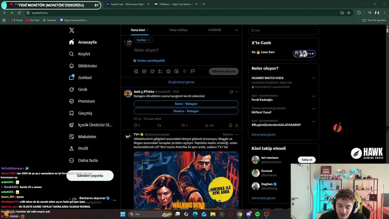Open Daha fazla menu in sidebar
The image size is (389, 219).
(x=83, y=160)
